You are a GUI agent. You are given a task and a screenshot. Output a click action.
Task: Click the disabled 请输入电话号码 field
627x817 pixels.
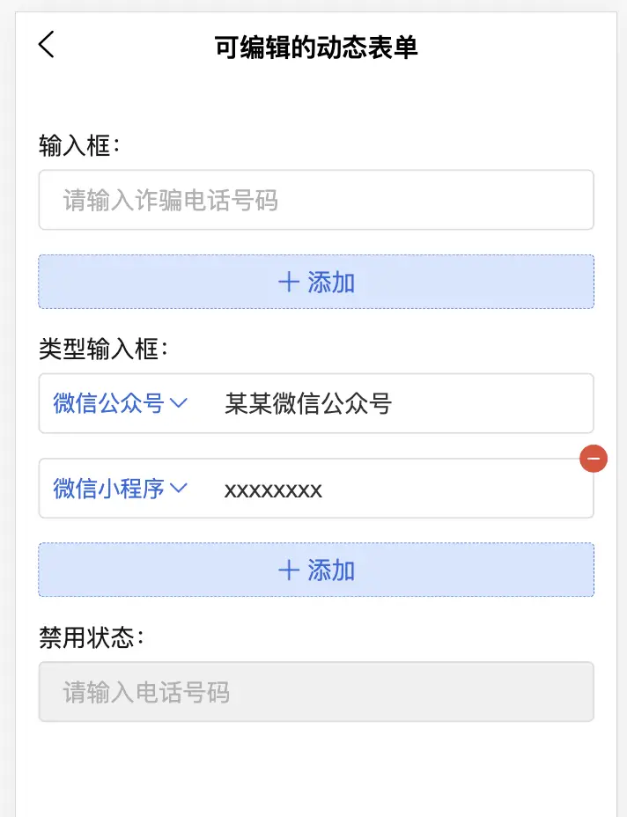316,692
